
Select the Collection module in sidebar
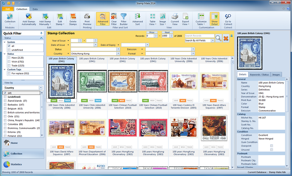point(23,154)
